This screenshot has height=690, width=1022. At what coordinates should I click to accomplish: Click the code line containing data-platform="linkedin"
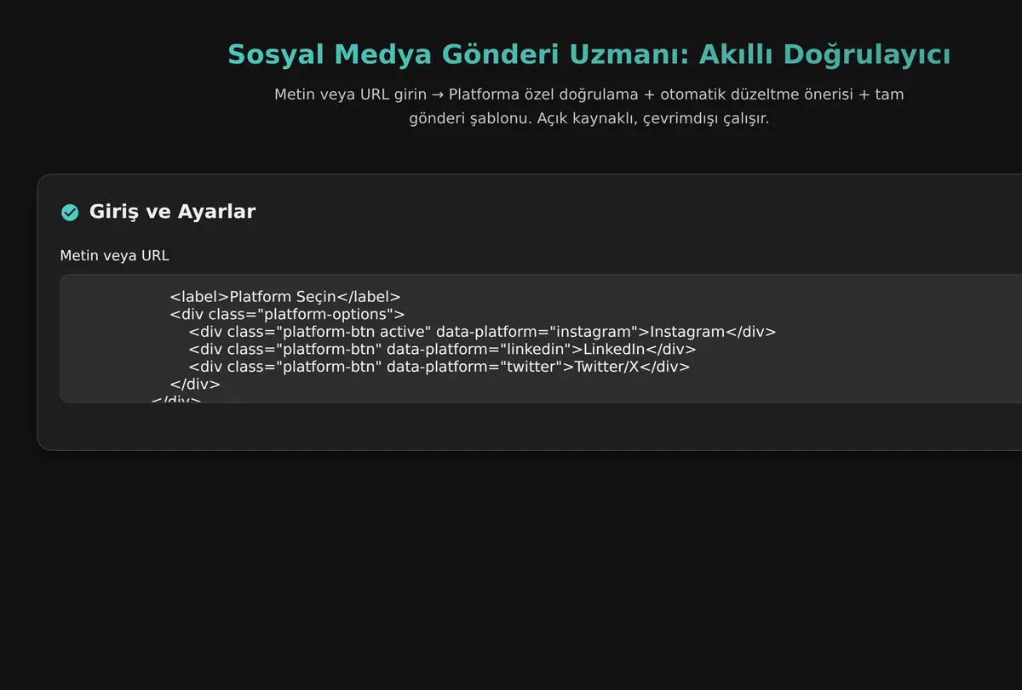click(x=443, y=349)
